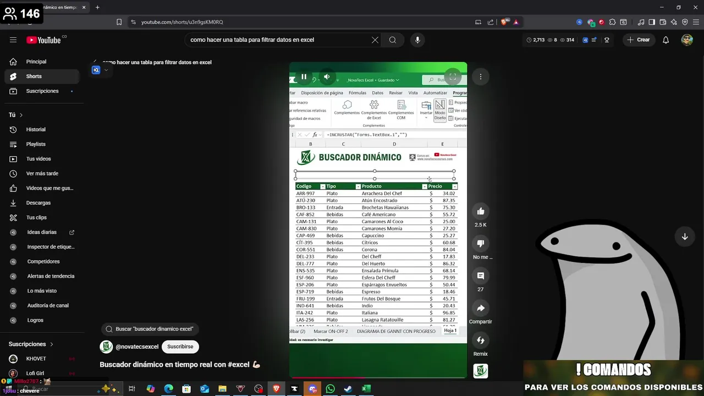
Task: Click the vidIQ trophy icon
Action: (x=607, y=40)
